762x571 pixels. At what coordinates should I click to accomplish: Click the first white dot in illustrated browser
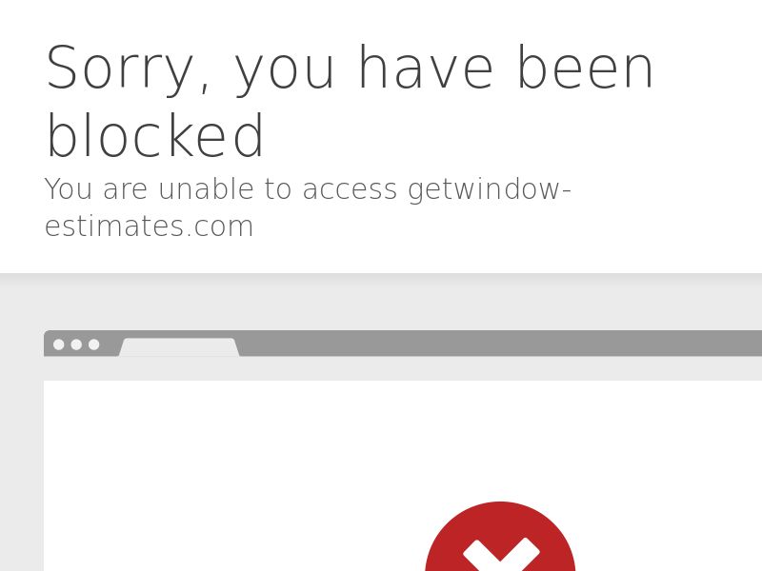click(x=59, y=345)
